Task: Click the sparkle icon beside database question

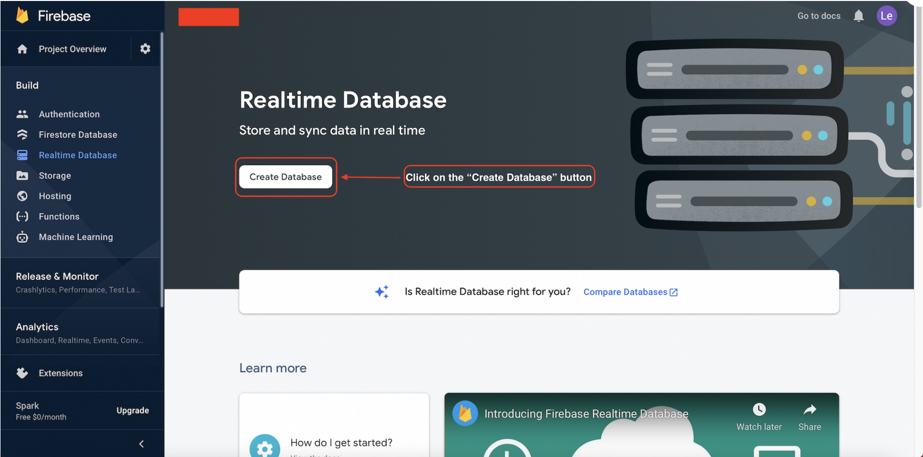Action: click(382, 291)
